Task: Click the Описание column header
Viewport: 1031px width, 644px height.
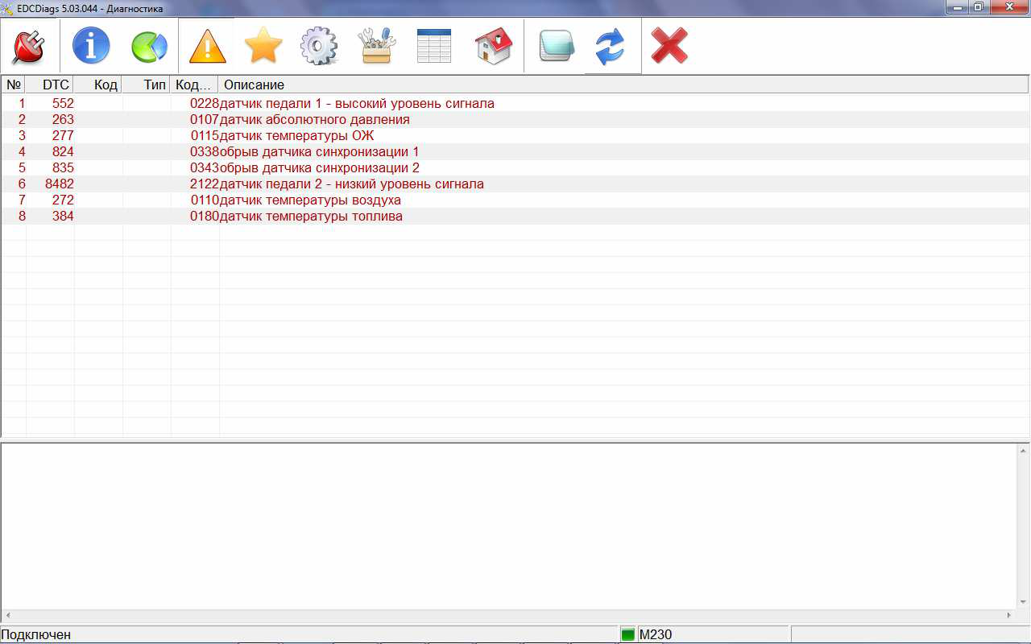Action: [x=254, y=85]
